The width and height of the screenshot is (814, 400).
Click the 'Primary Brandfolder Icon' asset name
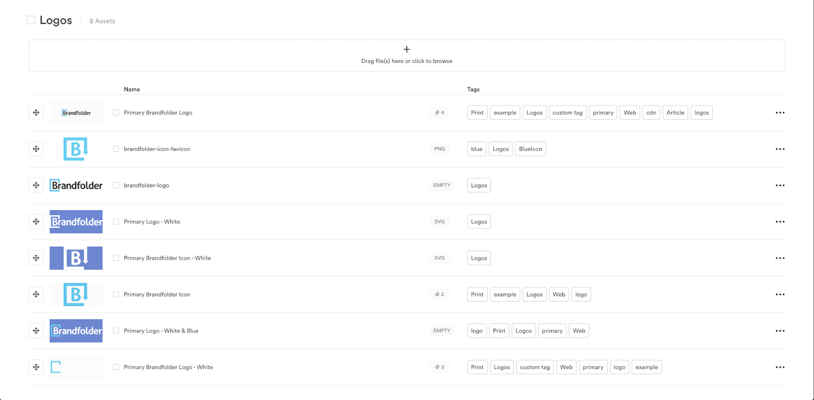pos(157,294)
